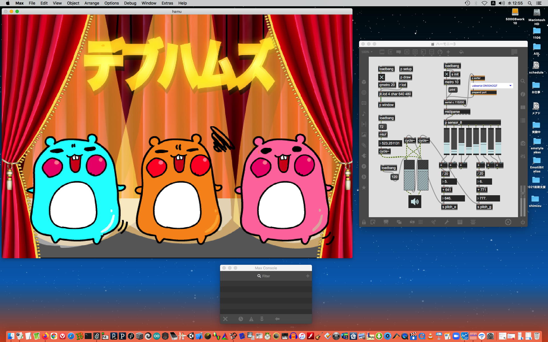The image size is (548, 342).
Task: Open the Extras menu
Action: point(167,3)
